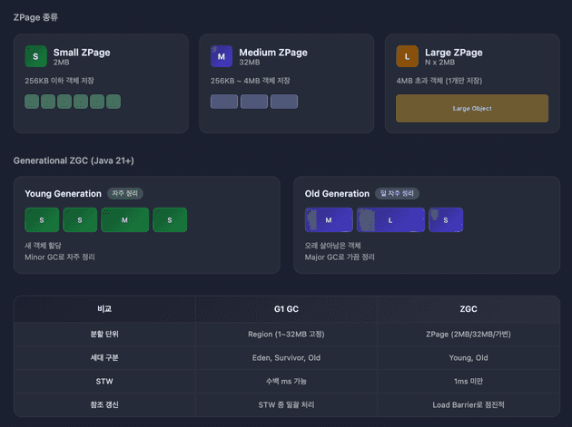The width and height of the screenshot is (572, 427).
Task: Select the M block in Young Generation
Action: [x=124, y=220]
